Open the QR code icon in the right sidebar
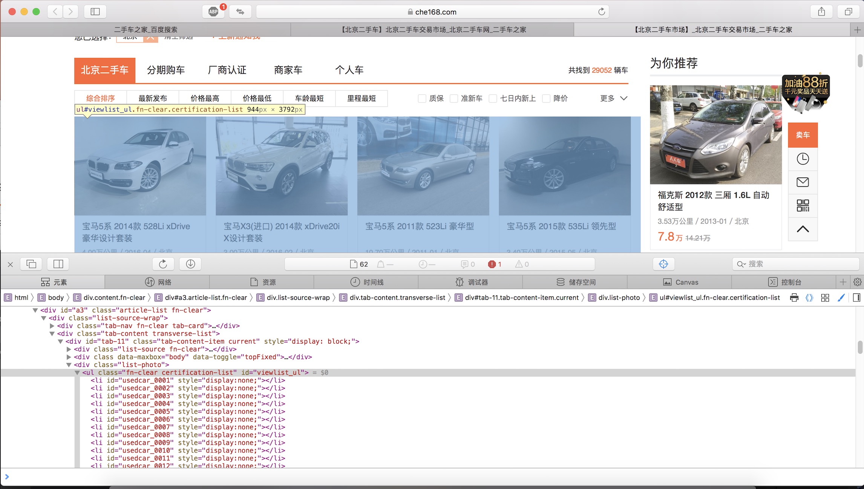The width and height of the screenshot is (864, 489). [x=803, y=206]
